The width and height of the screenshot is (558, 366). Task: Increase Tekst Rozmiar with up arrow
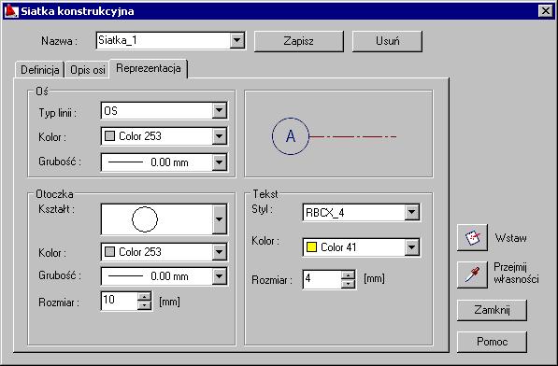point(348,275)
